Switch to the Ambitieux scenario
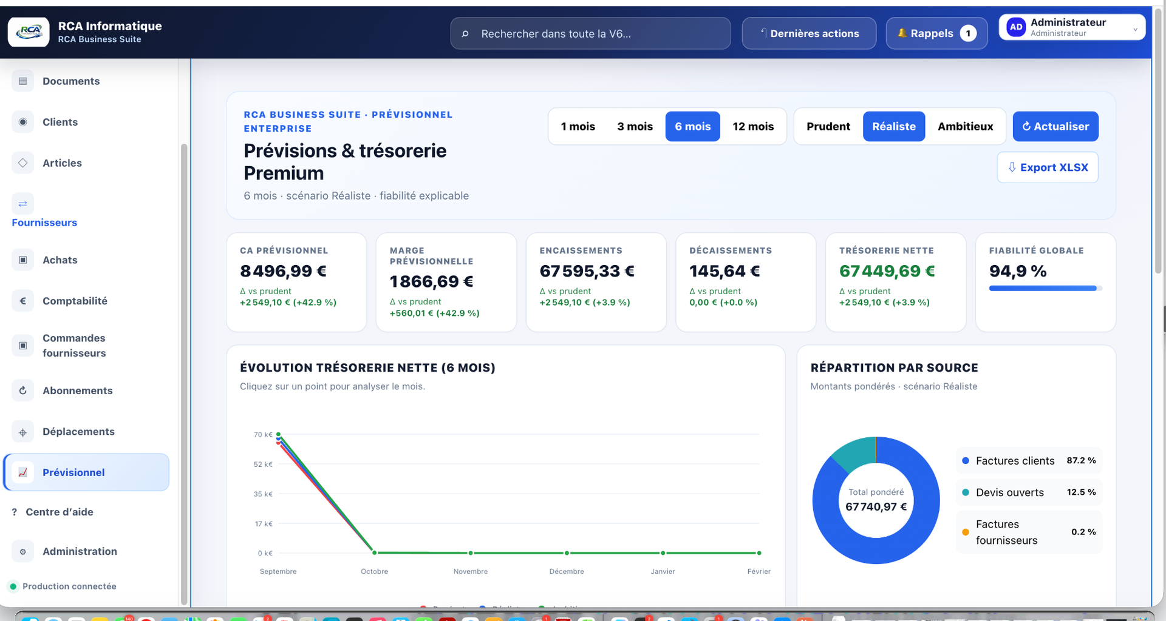The height and width of the screenshot is (621, 1166). click(966, 126)
